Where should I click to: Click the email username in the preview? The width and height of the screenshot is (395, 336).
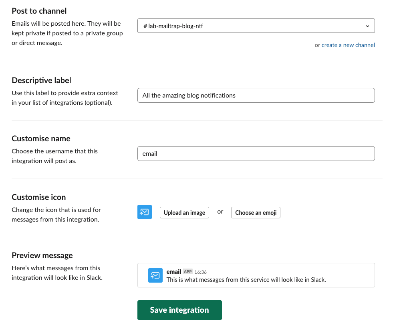pos(173,271)
